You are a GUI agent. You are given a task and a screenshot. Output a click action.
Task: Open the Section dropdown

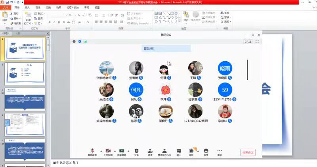(39, 24)
